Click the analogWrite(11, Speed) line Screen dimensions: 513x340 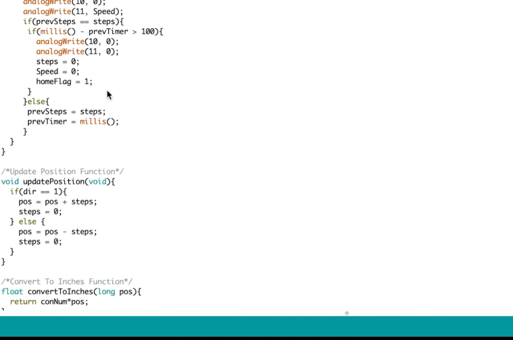coord(73,11)
